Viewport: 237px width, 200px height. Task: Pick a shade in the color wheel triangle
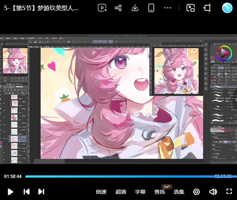[x=225, y=53]
